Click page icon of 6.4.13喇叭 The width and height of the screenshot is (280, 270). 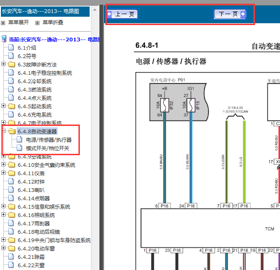pyautogui.click(x=11, y=190)
